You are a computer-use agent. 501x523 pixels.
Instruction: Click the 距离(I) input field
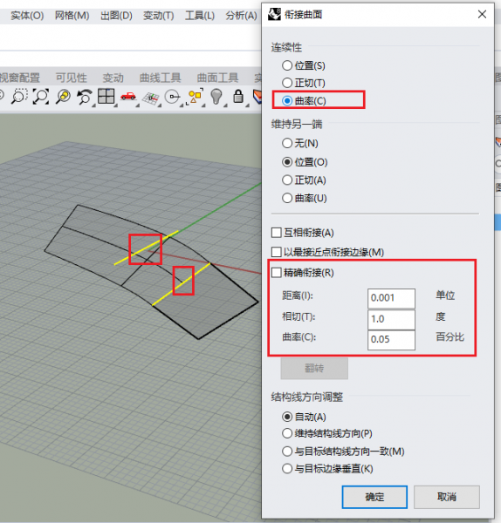coord(391,298)
